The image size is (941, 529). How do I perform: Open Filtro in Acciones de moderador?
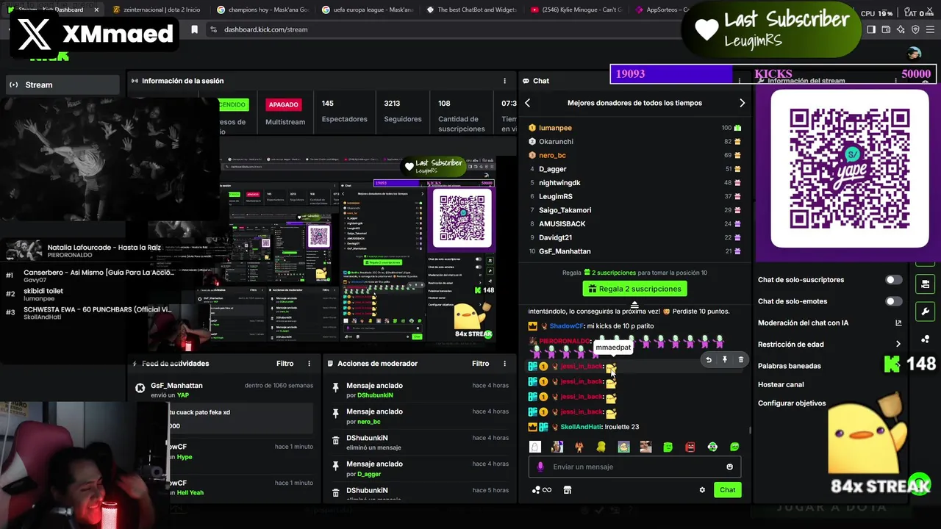481,364
